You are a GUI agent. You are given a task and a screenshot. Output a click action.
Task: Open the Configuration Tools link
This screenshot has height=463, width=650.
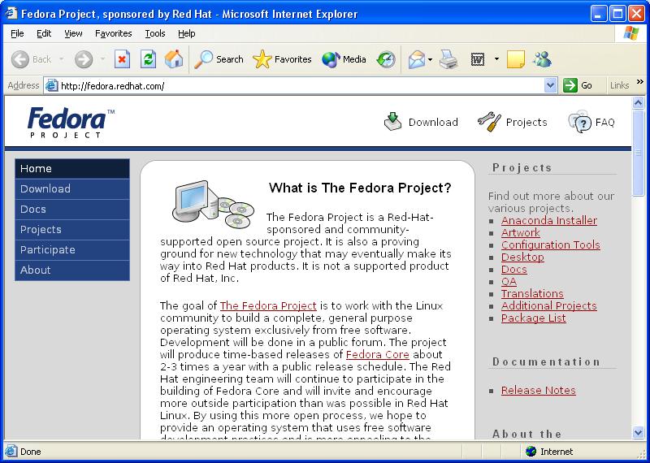coord(551,245)
